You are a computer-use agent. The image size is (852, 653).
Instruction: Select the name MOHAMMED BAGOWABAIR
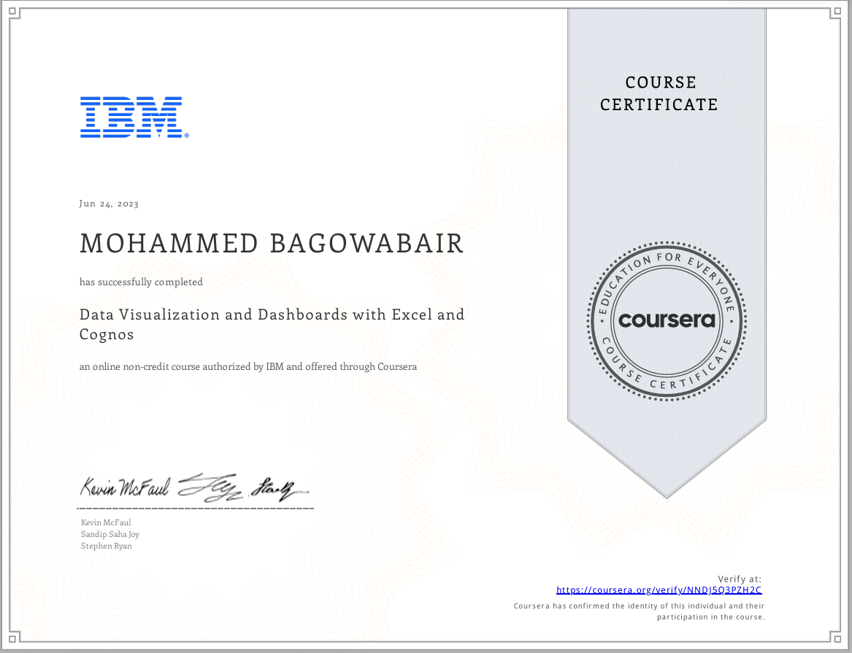tap(272, 243)
